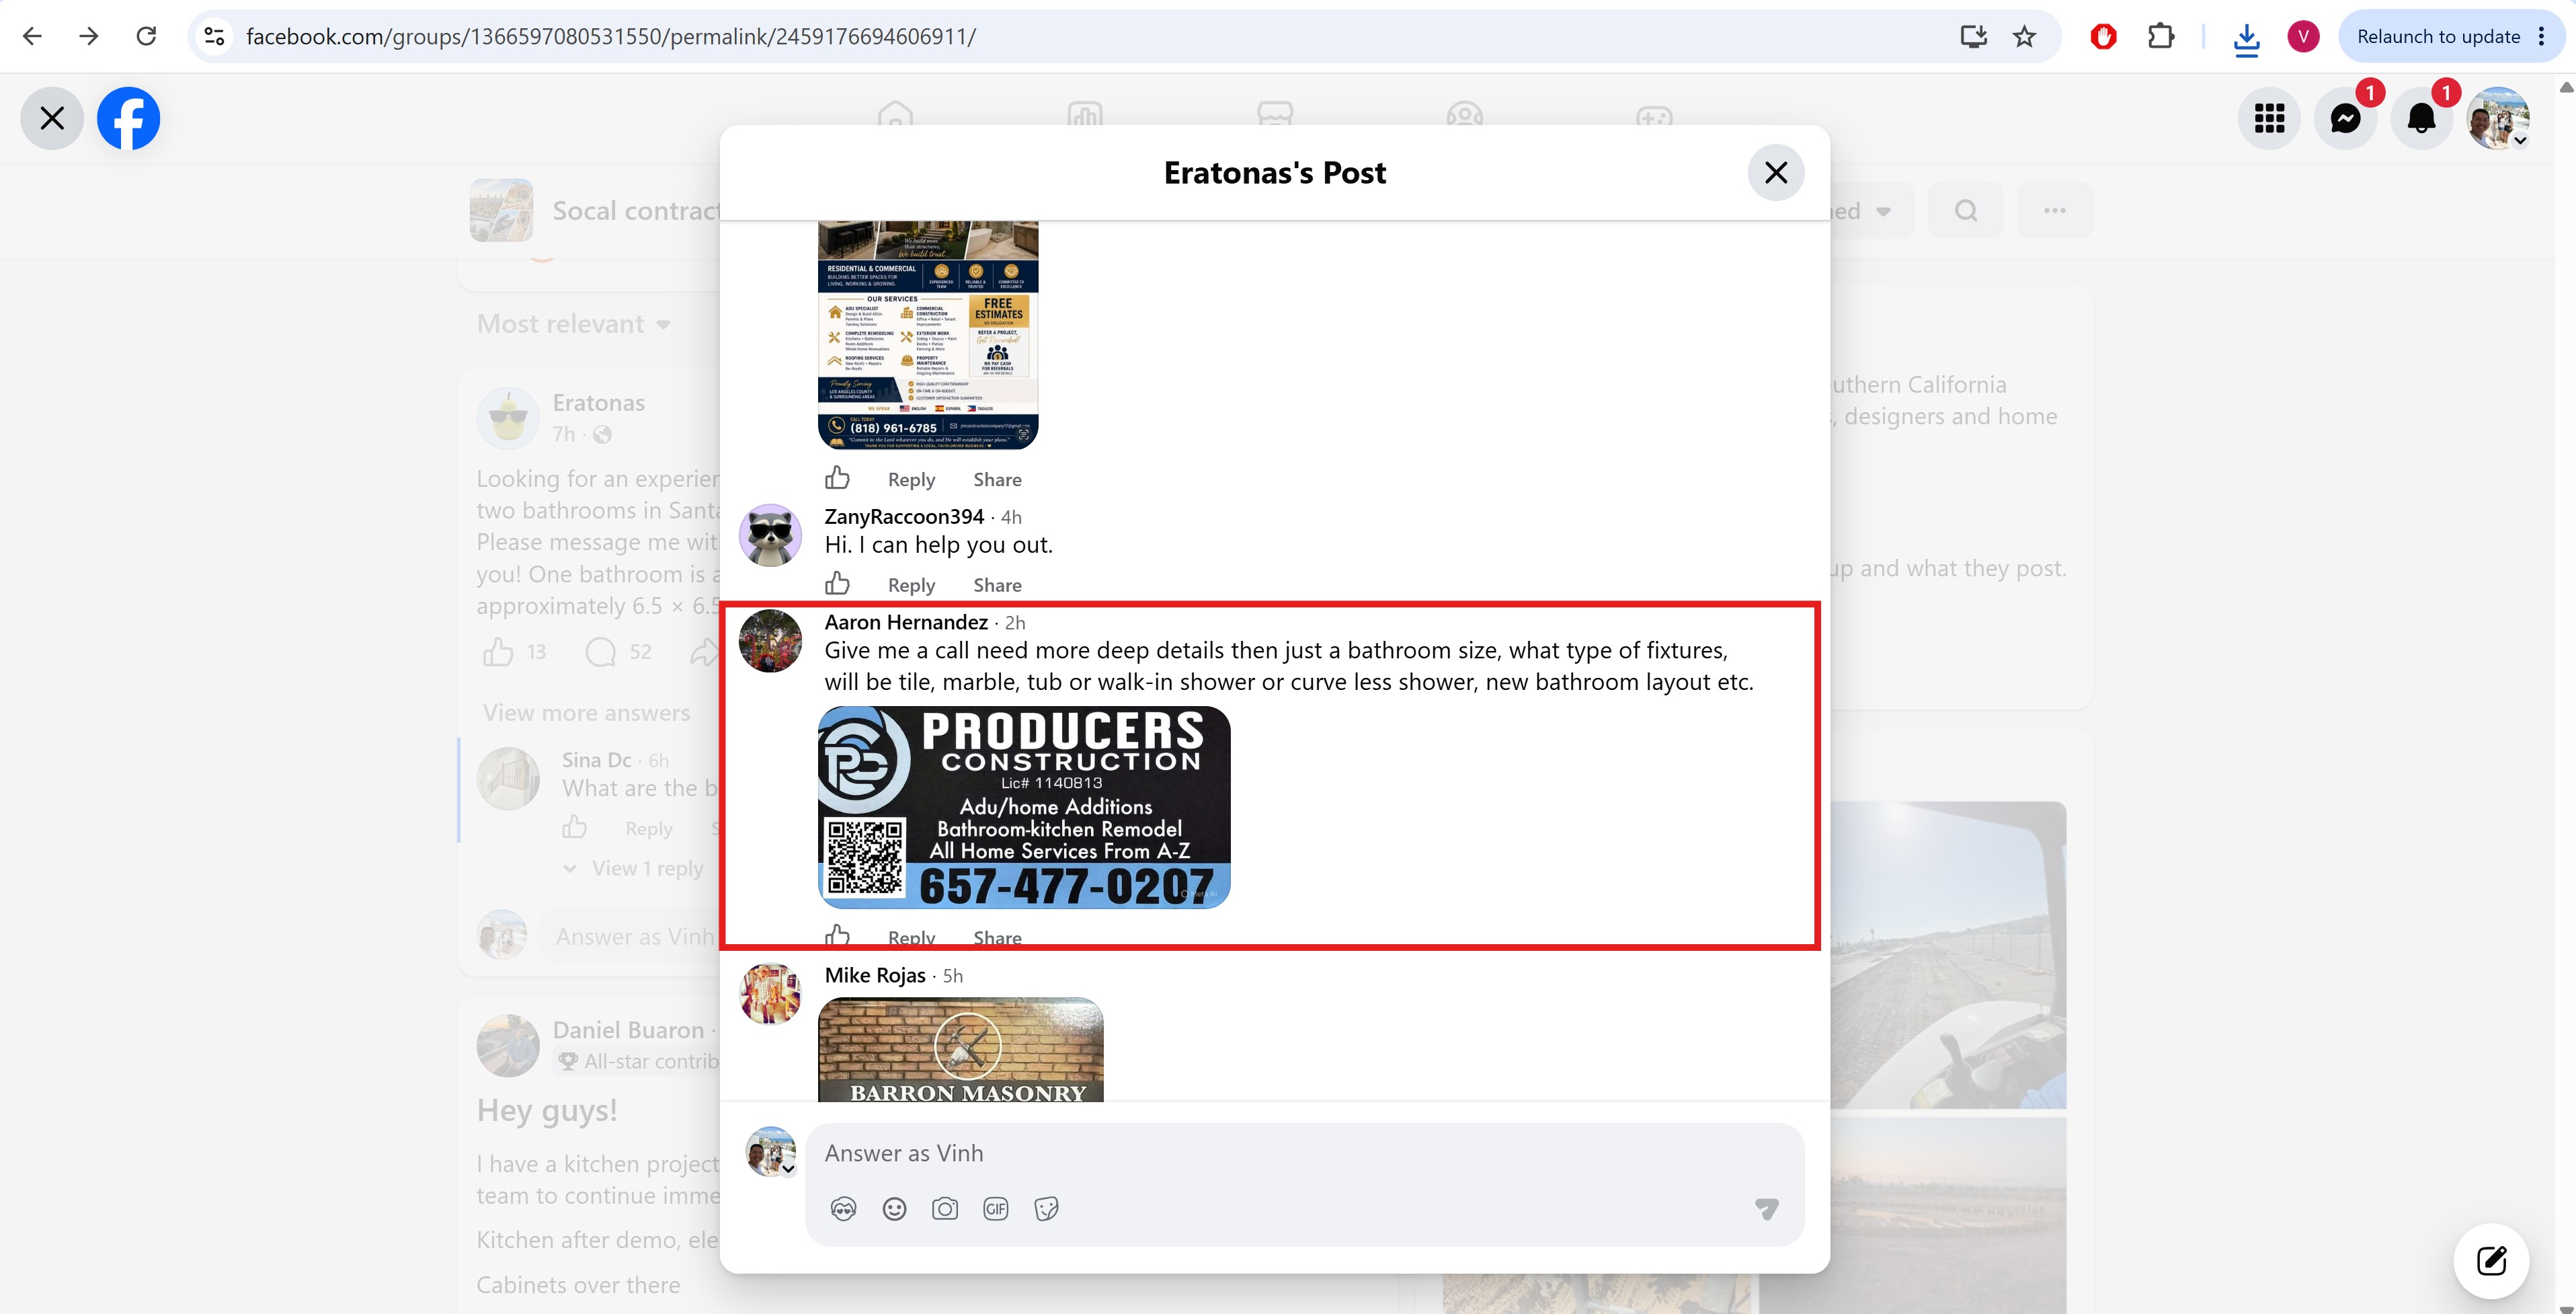Open the 4h timestamp on ZanyRaccoon394's comment
This screenshot has width=2576, height=1314.
click(1011, 517)
